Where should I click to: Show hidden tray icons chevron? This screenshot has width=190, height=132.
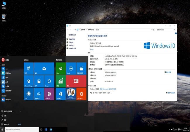click(x=169, y=130)
